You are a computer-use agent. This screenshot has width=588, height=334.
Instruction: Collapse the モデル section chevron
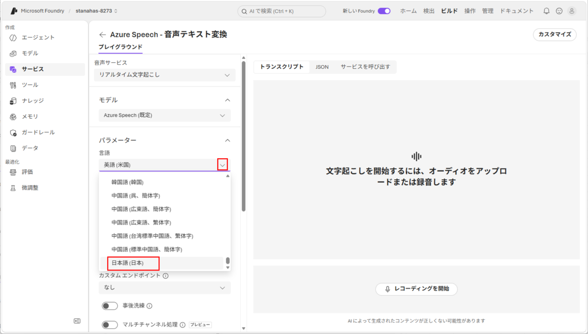coord(228,100)
